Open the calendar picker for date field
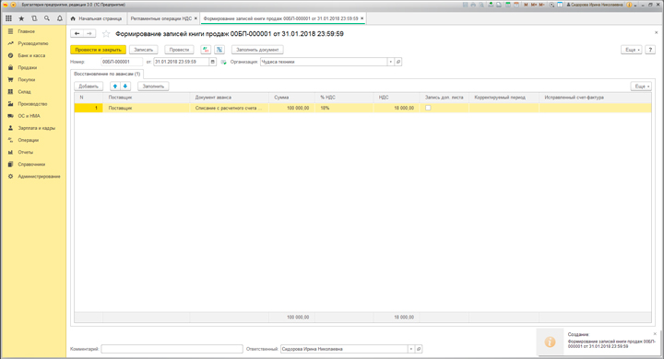The image size is (664, 359). click(213, 62)
